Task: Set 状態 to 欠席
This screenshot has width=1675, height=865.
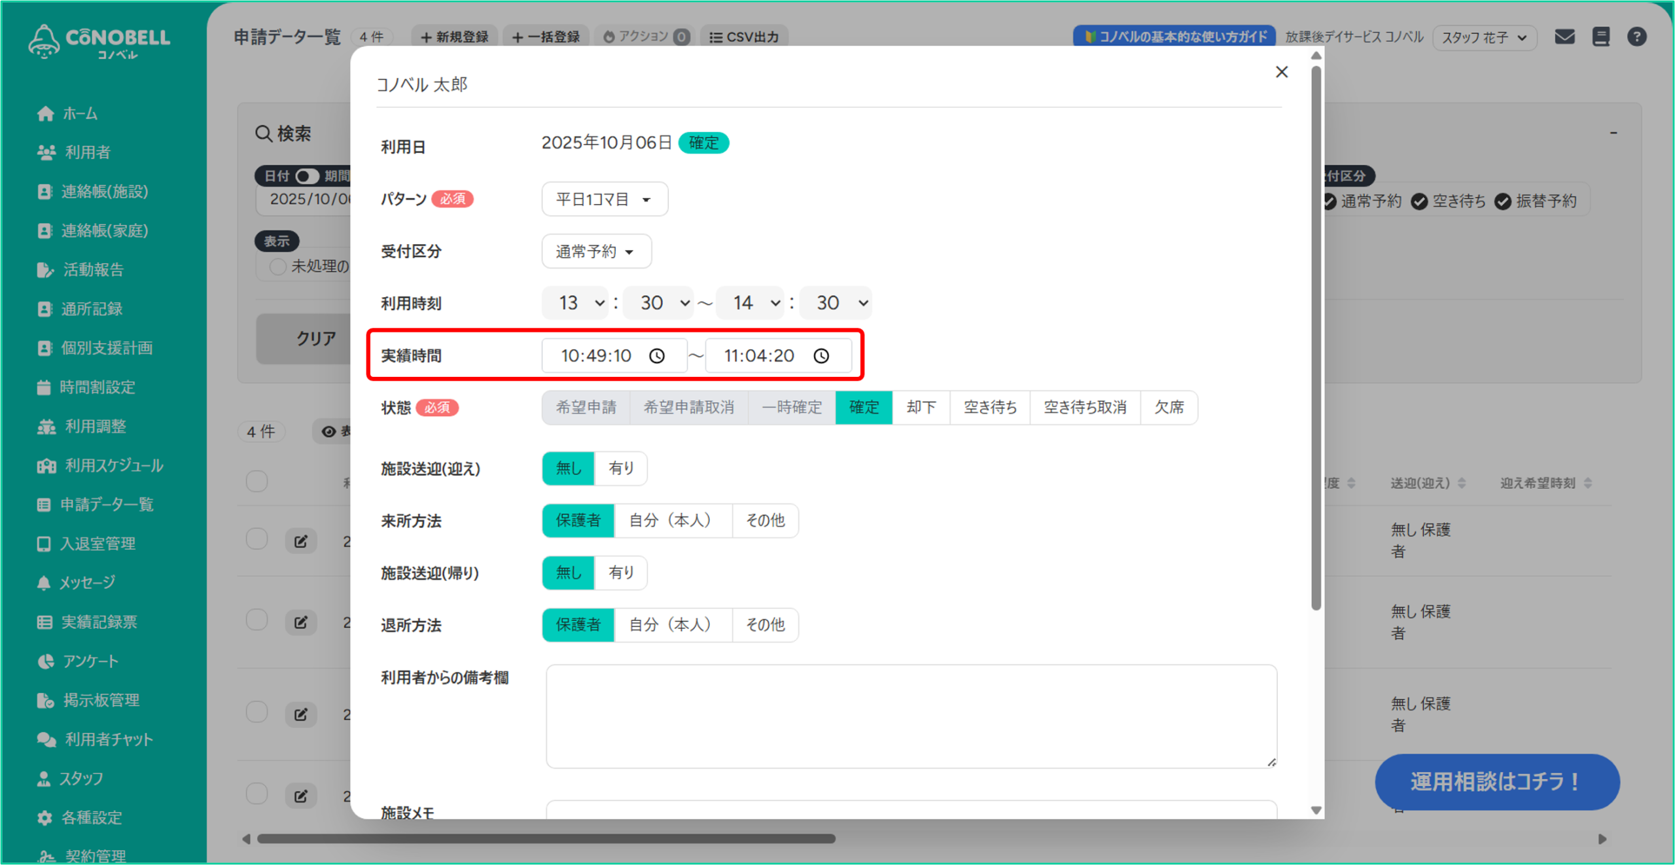Action: (1169, 408)
